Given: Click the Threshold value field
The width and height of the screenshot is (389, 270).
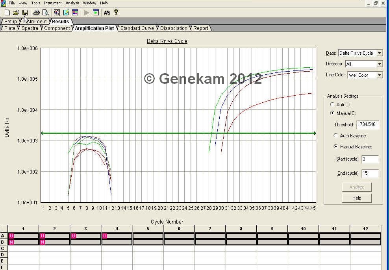Looking at the screenshot, I should [368, 124].
